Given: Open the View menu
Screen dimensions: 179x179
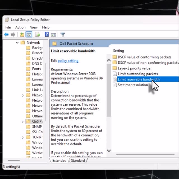Looking at the screenshot, I should pos(34,27).
